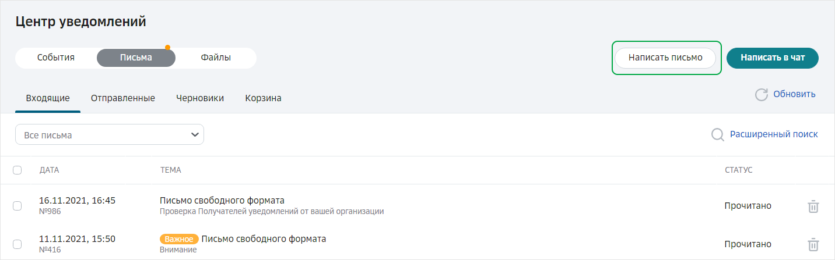This screenshot has height=260, width=835.
Task: Open the Отправленные tab
Action: pyautogui.click(x=123, y=98)
